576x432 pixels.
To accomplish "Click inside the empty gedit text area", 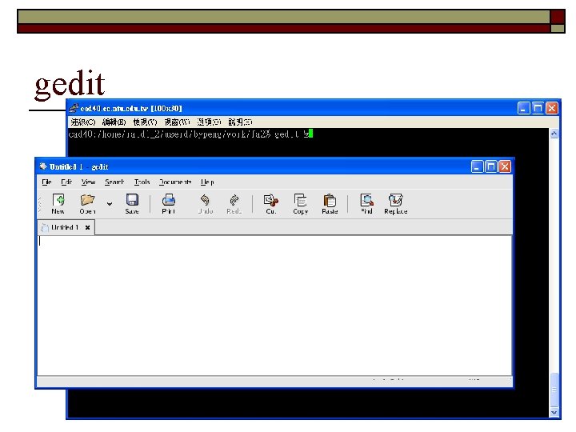I will pyautogui.click(x=274, y=305).
